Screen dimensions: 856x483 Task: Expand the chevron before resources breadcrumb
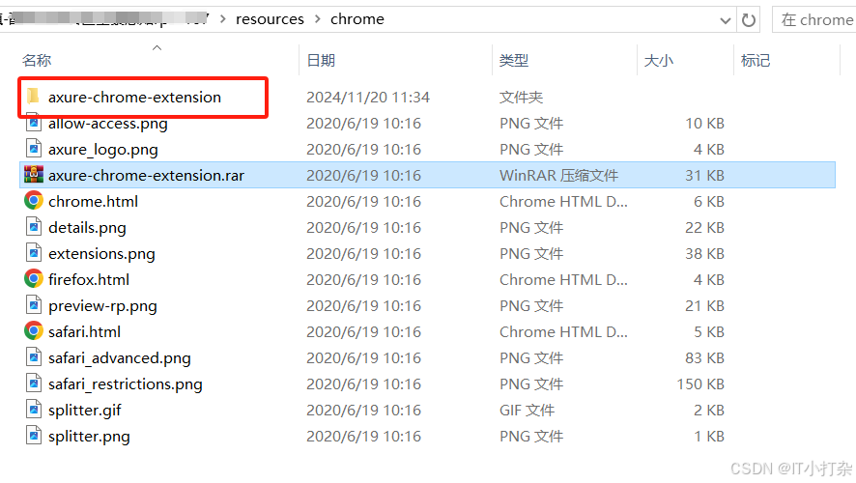pyautogui.click(x=223, y=19)
